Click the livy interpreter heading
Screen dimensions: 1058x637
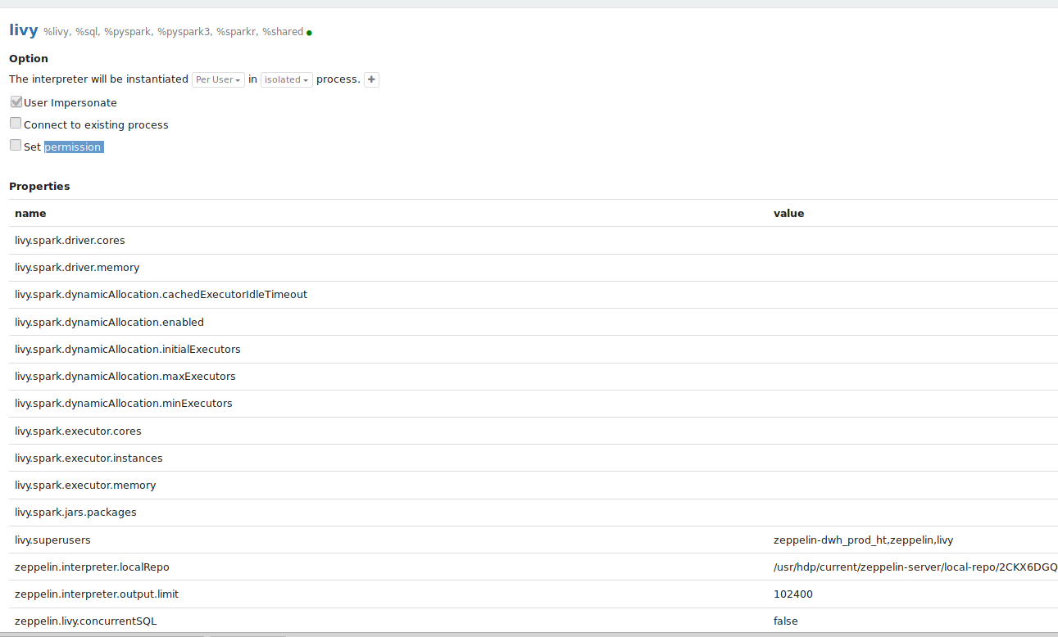coord(24,30)
